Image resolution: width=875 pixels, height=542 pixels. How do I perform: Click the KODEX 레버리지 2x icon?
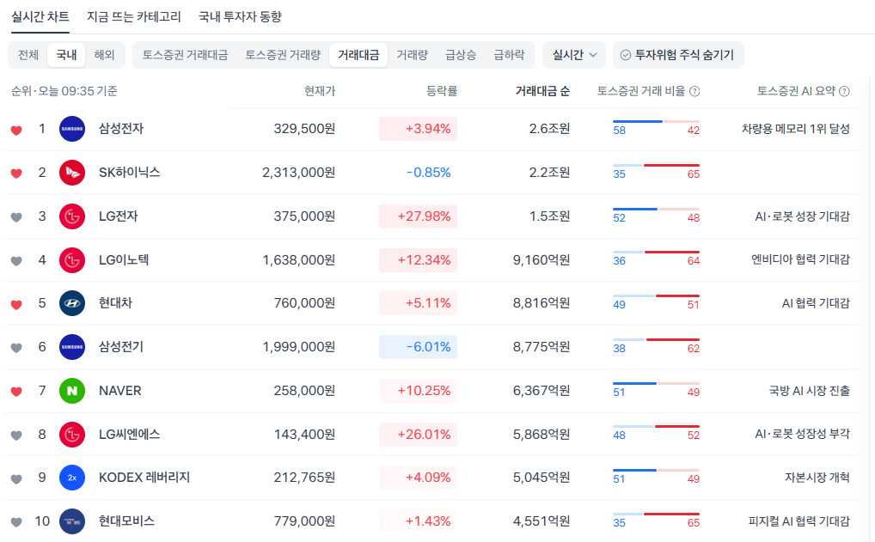coord(72,478)
